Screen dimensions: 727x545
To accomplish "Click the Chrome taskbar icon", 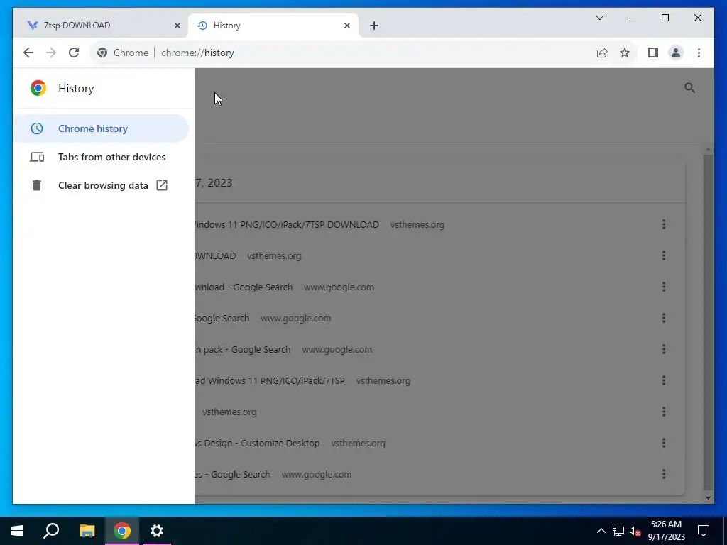I will pos(122,531).
